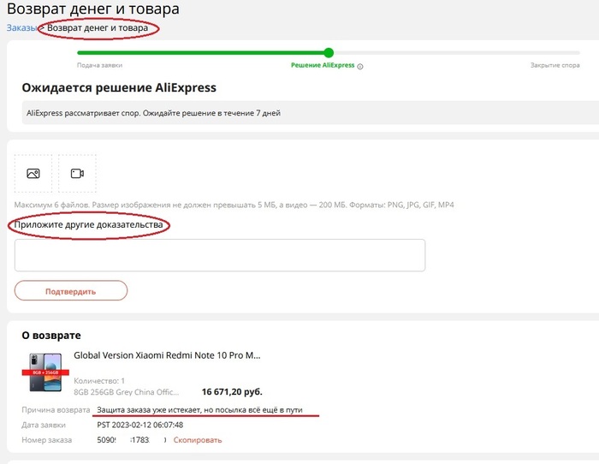
Task: Select the Количество: 1 text
Action: point(99,381)
